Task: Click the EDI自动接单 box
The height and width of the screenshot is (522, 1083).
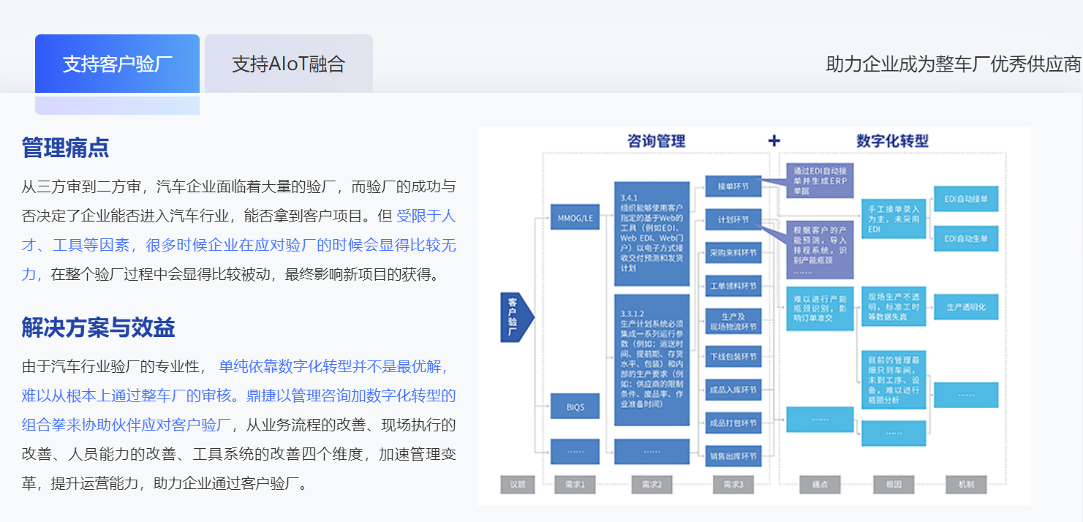Action: coord(966,198)
